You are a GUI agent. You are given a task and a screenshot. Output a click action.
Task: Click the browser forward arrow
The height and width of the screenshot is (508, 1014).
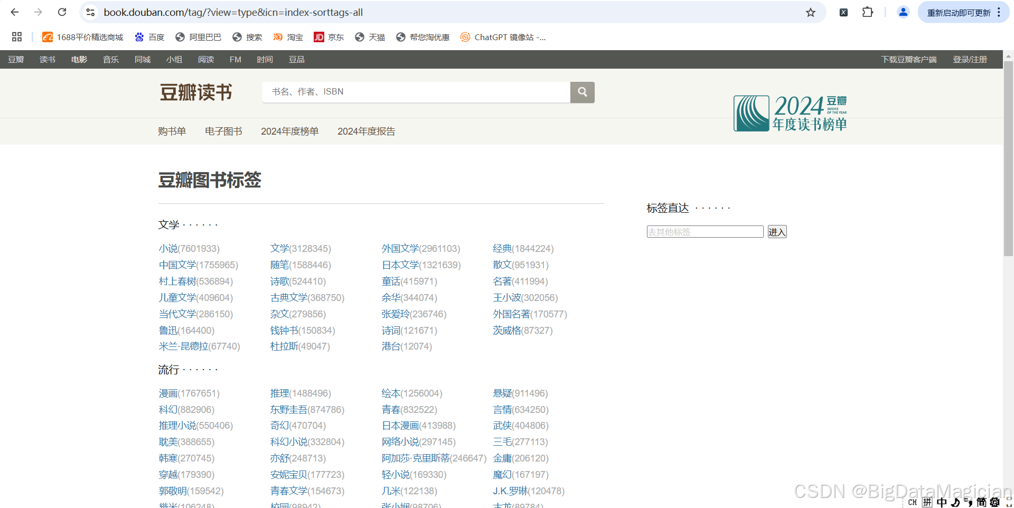[x=38, y=12]
